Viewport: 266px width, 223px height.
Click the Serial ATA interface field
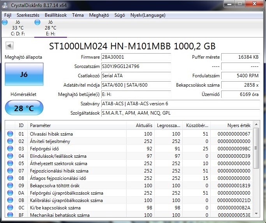point(136,76)
